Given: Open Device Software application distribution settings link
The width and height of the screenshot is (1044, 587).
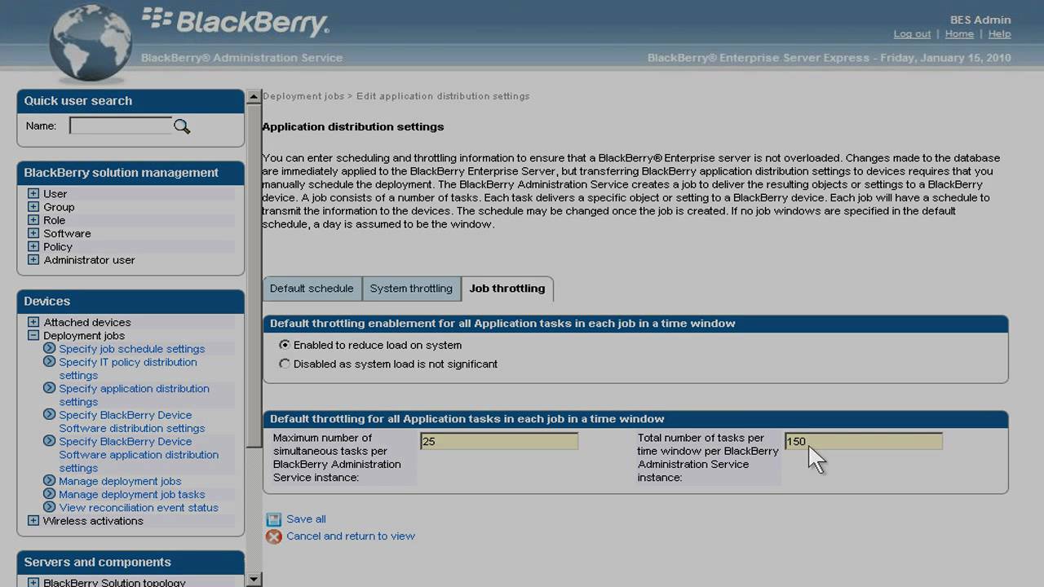Looking at the screenshot, I should (x=139, y=455).
